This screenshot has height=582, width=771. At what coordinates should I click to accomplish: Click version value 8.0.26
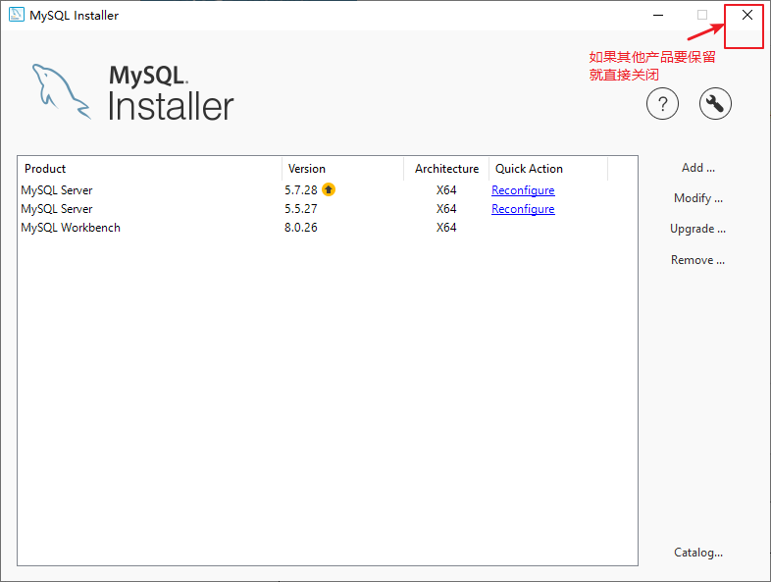coord(300,228)
